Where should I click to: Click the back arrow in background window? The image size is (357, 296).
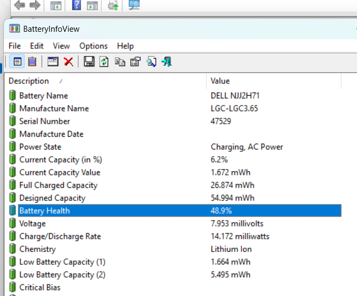point(19,5)
